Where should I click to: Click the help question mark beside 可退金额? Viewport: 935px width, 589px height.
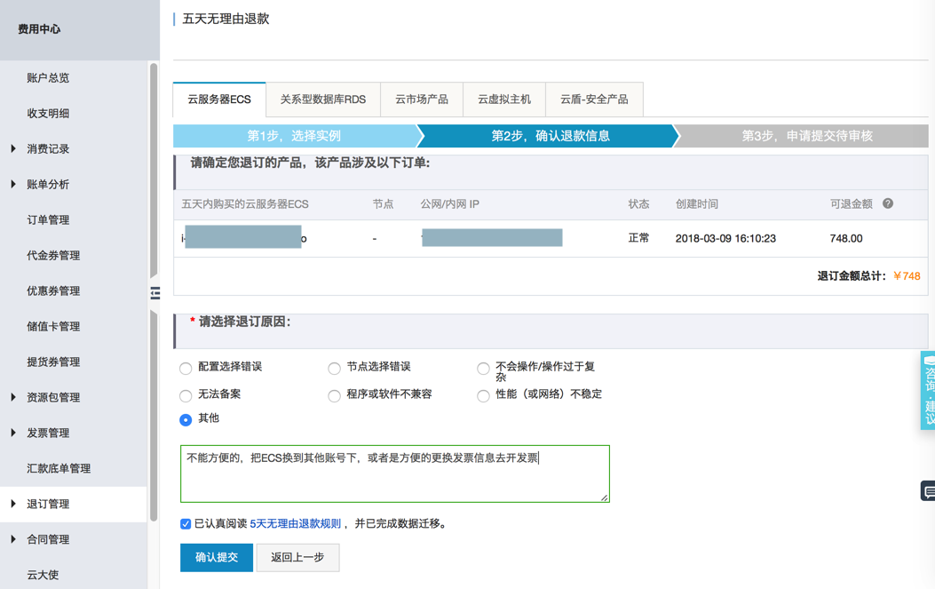(888, 203)
